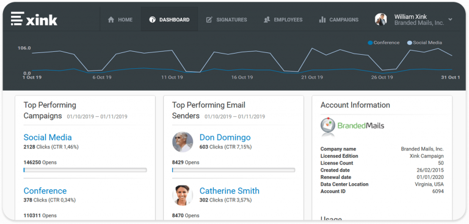
Task: Click the 16 Oct 19 chart date marker
Action: click(242, 77)
